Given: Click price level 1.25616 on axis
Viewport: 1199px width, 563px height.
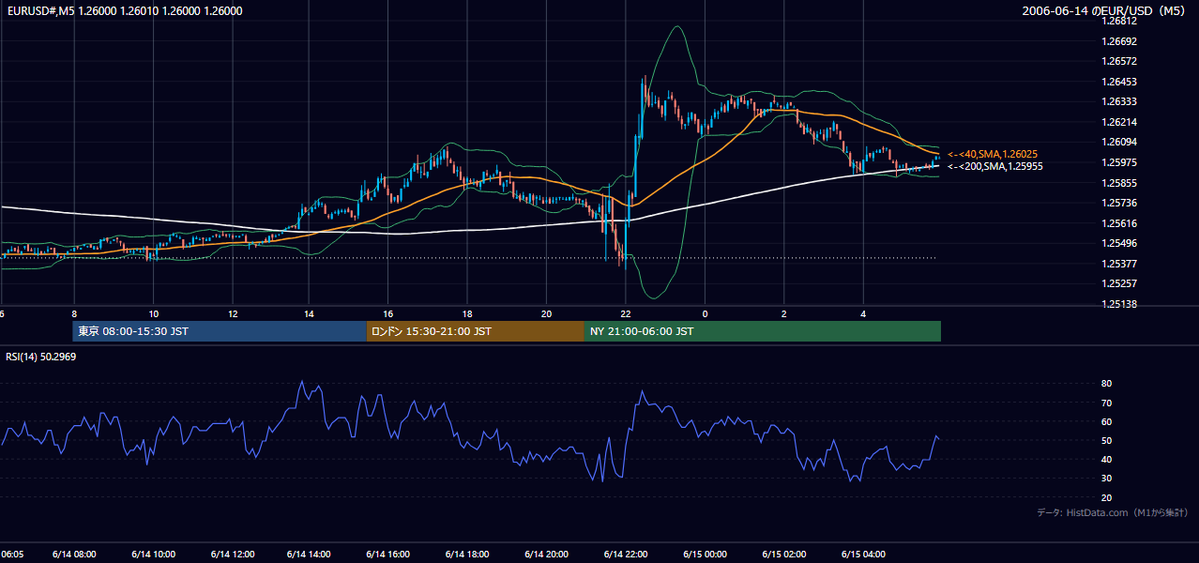Looking at the screenshot, I should tap(1117, 223).
